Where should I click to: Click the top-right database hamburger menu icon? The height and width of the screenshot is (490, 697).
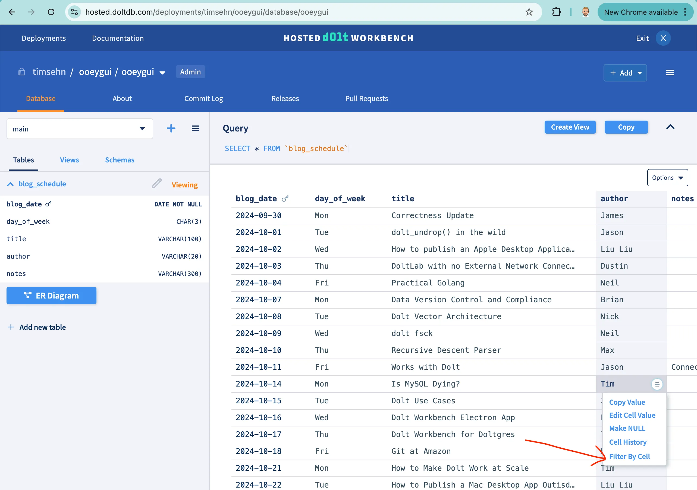tap(669, 73)
